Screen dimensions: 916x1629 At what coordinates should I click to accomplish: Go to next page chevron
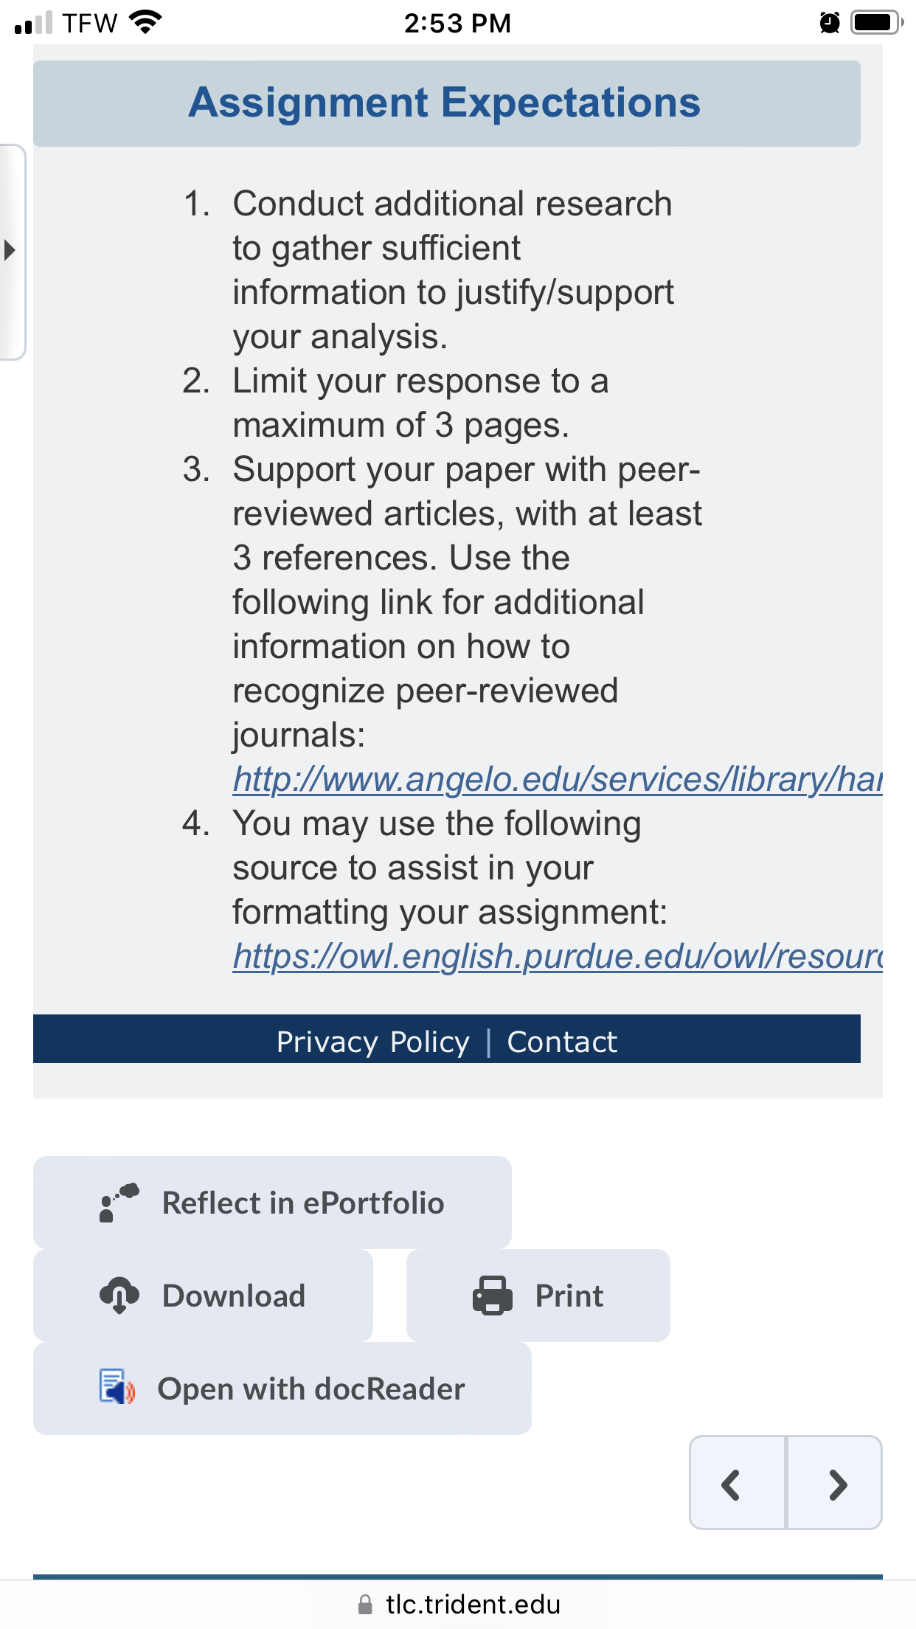[x=836, y=1483]
